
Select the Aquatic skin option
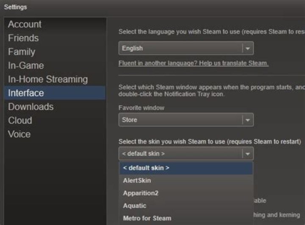[x=186, y=206]
